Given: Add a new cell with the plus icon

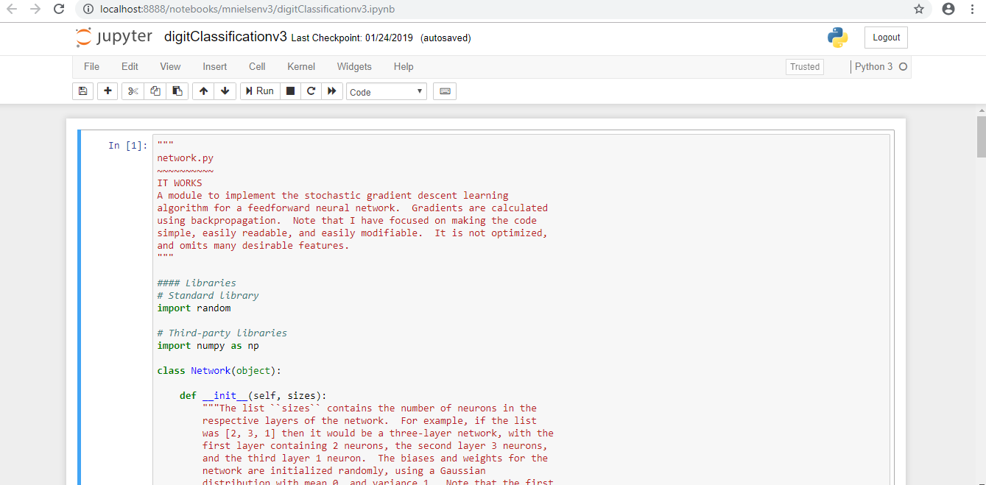Looking at the screenshot, I should click(x=108, y=91).
